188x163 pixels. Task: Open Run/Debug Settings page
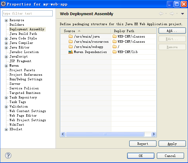tap(26, 79)
